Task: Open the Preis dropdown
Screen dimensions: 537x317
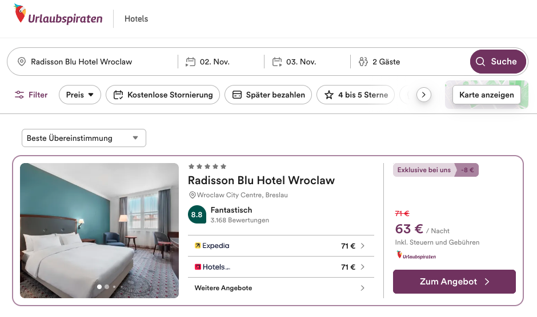Action: pos(80,95)
